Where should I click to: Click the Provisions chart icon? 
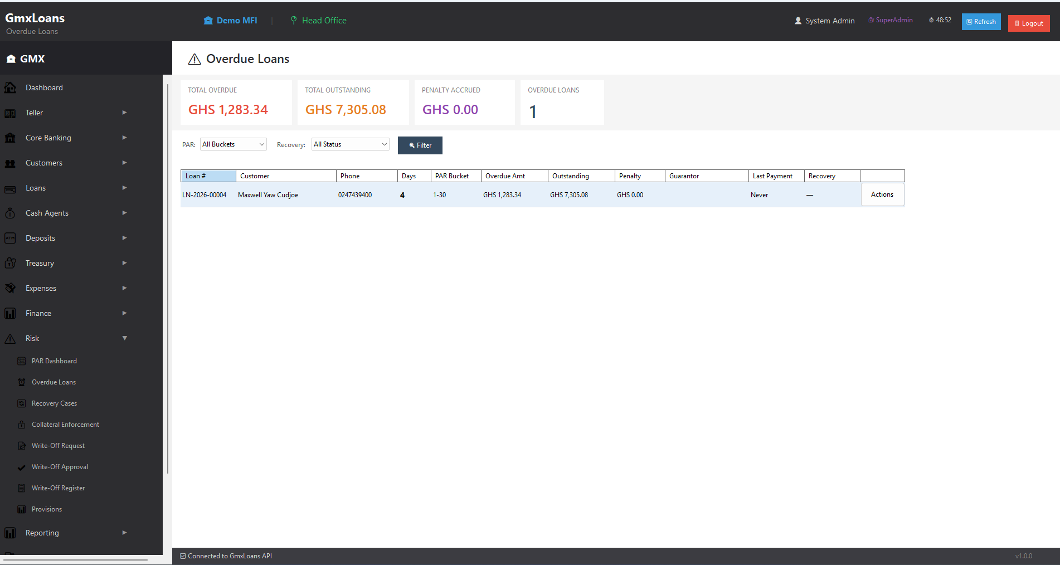pos(22,509)
